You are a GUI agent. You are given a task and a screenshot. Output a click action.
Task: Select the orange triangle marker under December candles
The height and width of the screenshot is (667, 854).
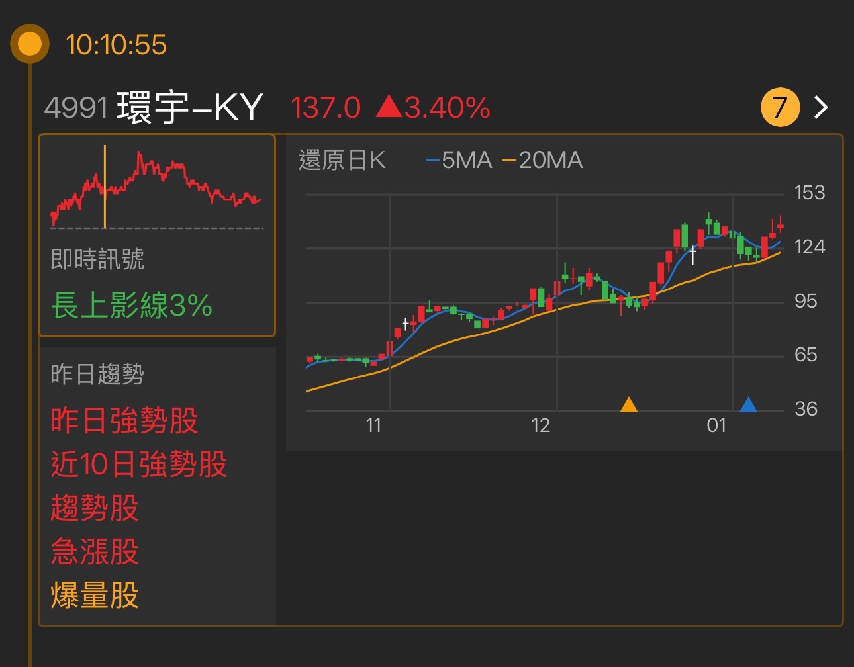(629, 406)
